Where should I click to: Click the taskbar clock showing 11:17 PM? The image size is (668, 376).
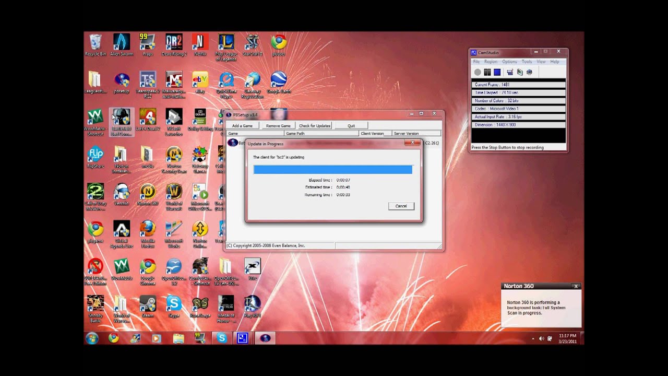pyautogui.click(x=567, y=338)
